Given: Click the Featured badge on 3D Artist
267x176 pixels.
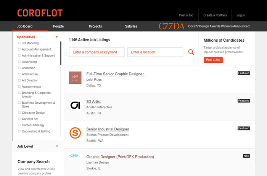Looking at the screenshot, I should (243, 101).
